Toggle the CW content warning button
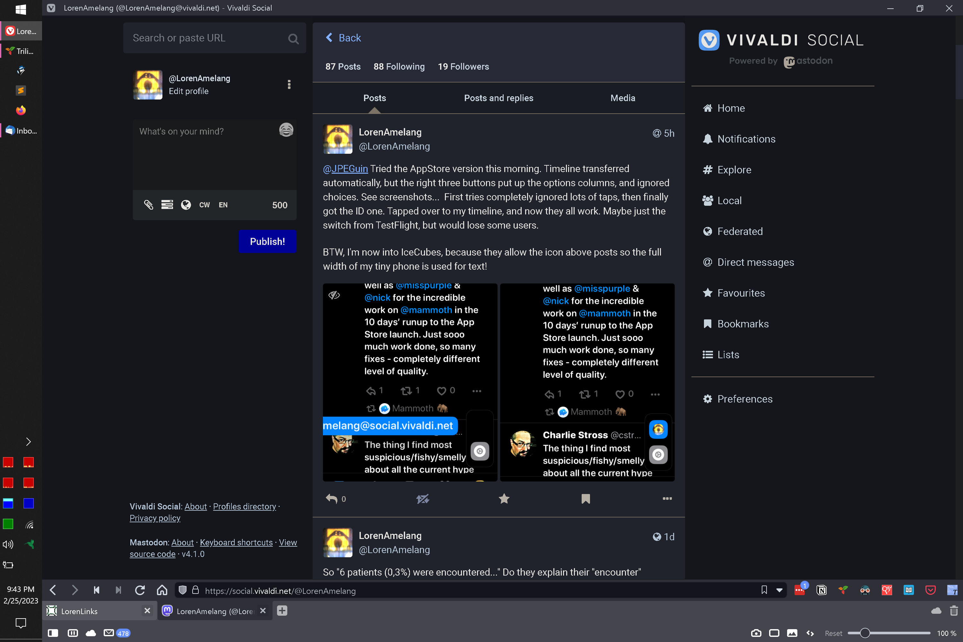Screen dimensions: 963x642 click(x=204, y=205)
